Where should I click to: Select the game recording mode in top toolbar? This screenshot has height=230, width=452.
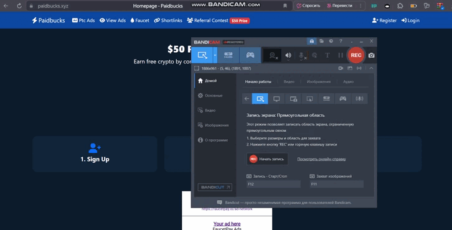[x=250, y=55]
